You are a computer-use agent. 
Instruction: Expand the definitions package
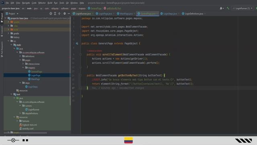pyautogui.click(x=20, y=56)
